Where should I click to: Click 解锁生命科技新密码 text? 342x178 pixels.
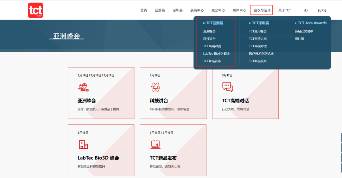pos(91,167)
